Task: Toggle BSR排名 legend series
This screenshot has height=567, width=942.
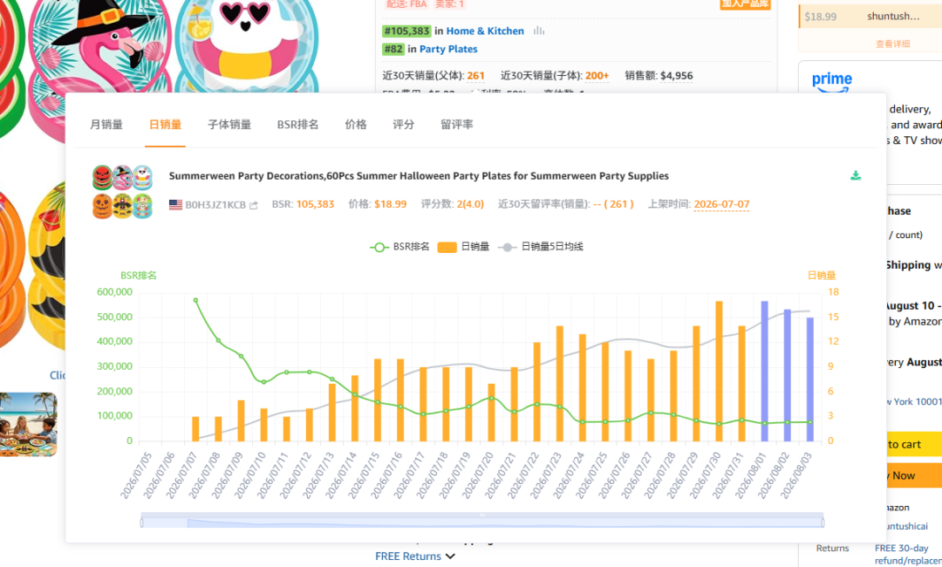Action: tap(399, 247)
